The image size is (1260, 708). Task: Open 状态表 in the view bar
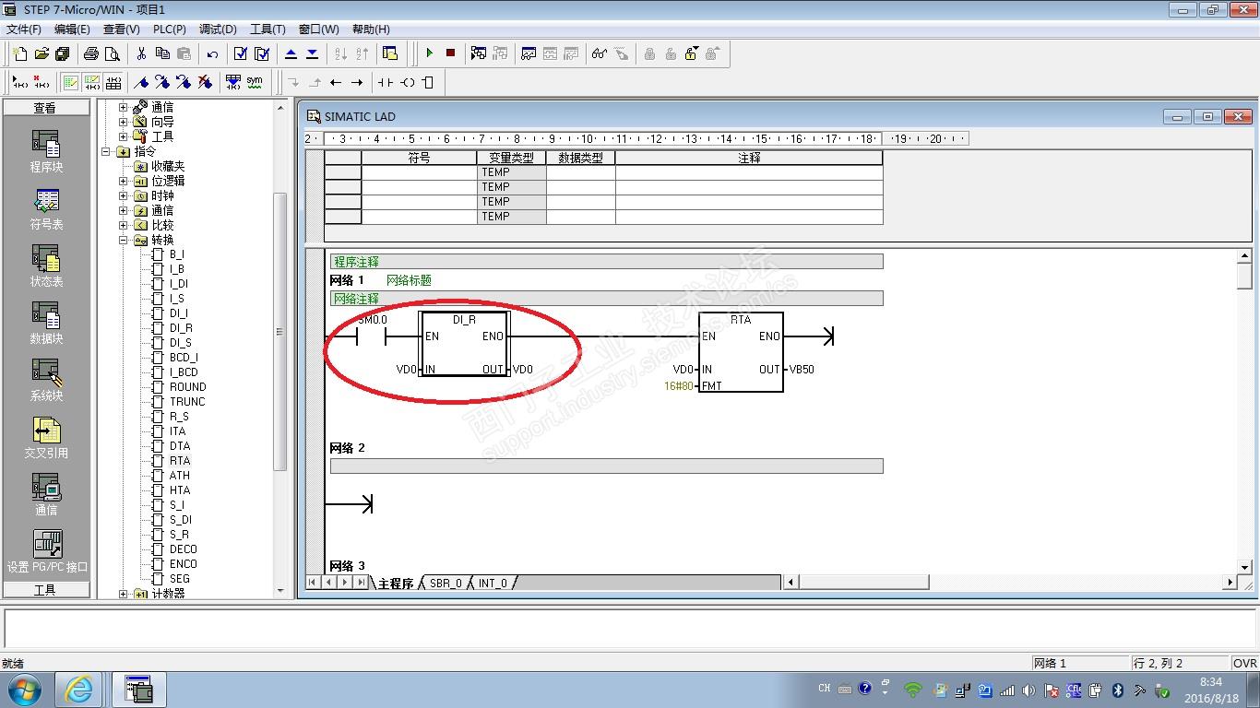[x=46, y=266]
